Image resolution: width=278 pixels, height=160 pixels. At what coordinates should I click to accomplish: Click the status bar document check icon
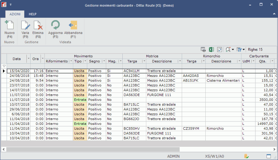click(246, 156)
